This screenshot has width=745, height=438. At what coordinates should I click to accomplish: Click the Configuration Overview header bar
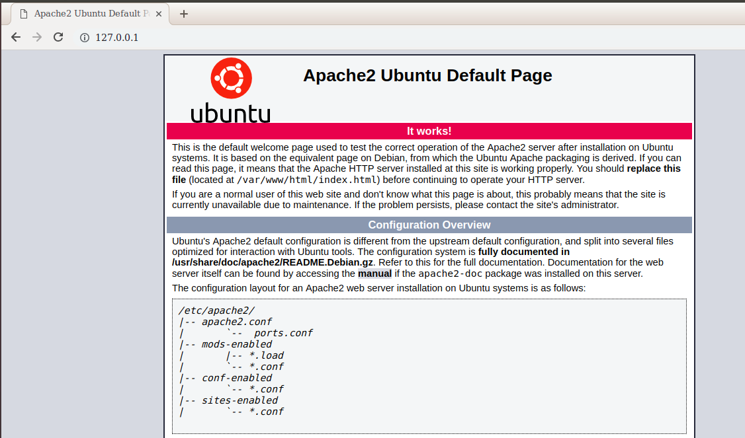click(x=429, y=225)
